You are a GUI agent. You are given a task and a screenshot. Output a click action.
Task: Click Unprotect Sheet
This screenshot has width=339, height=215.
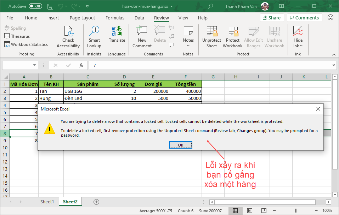click(x=211, y=37)
